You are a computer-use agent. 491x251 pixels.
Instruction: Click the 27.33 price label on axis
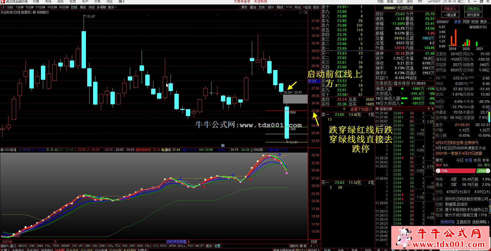coord(314,81)
